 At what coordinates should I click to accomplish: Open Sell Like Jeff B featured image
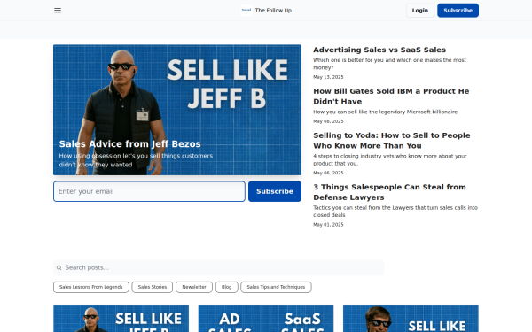coord(177,110)
